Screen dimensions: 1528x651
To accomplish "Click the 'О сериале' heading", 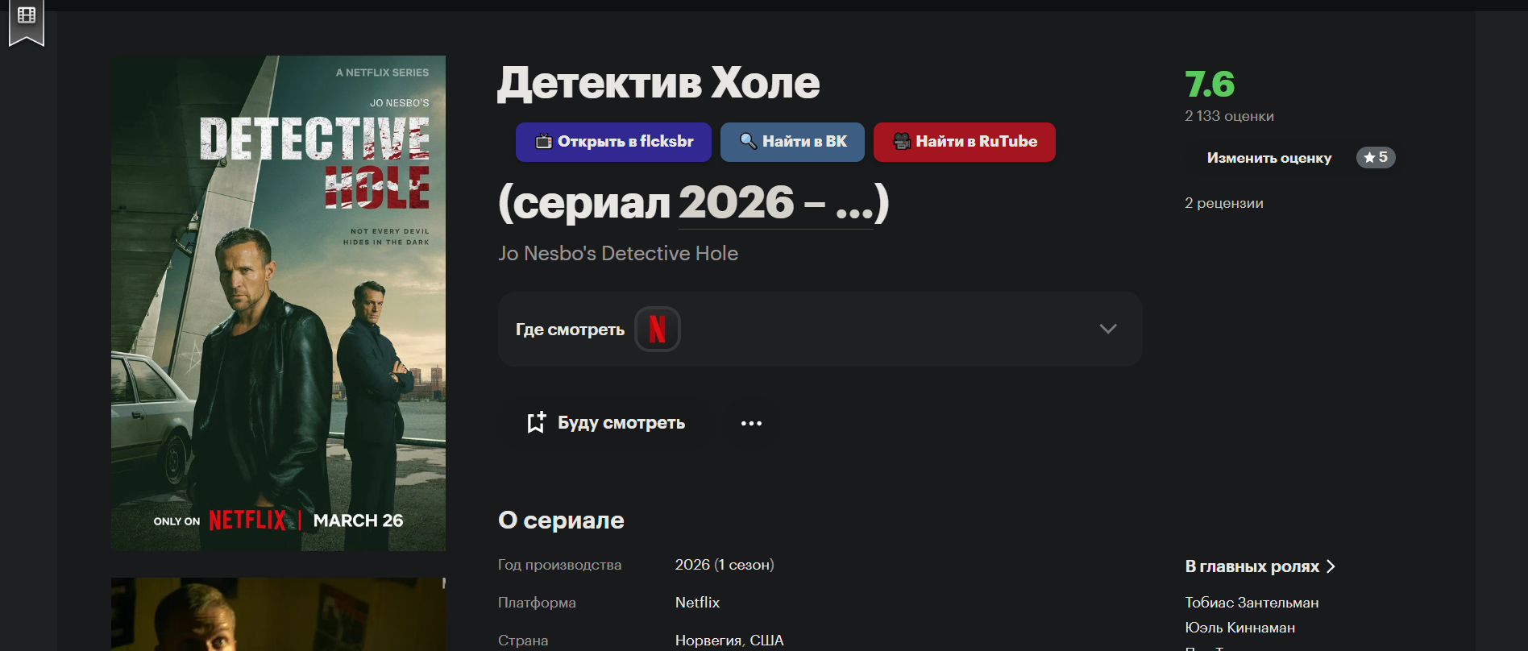I will click(561, 520).
